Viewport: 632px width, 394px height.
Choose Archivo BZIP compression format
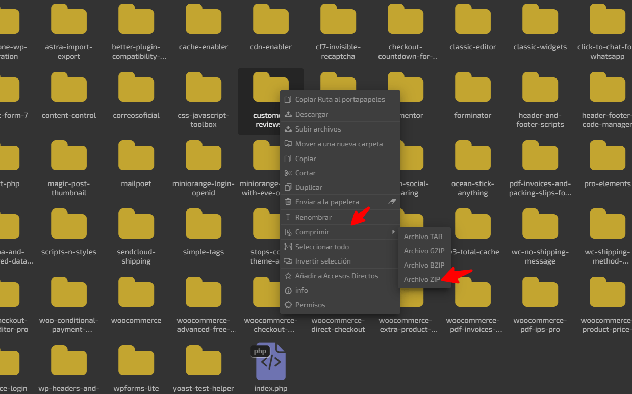pos(424,265)
